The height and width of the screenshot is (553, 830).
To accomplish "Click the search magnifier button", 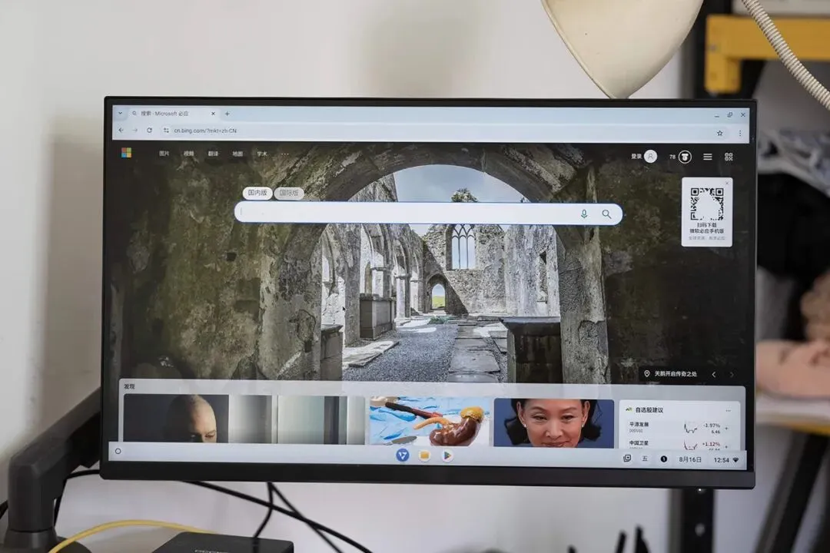I will 606,214.
